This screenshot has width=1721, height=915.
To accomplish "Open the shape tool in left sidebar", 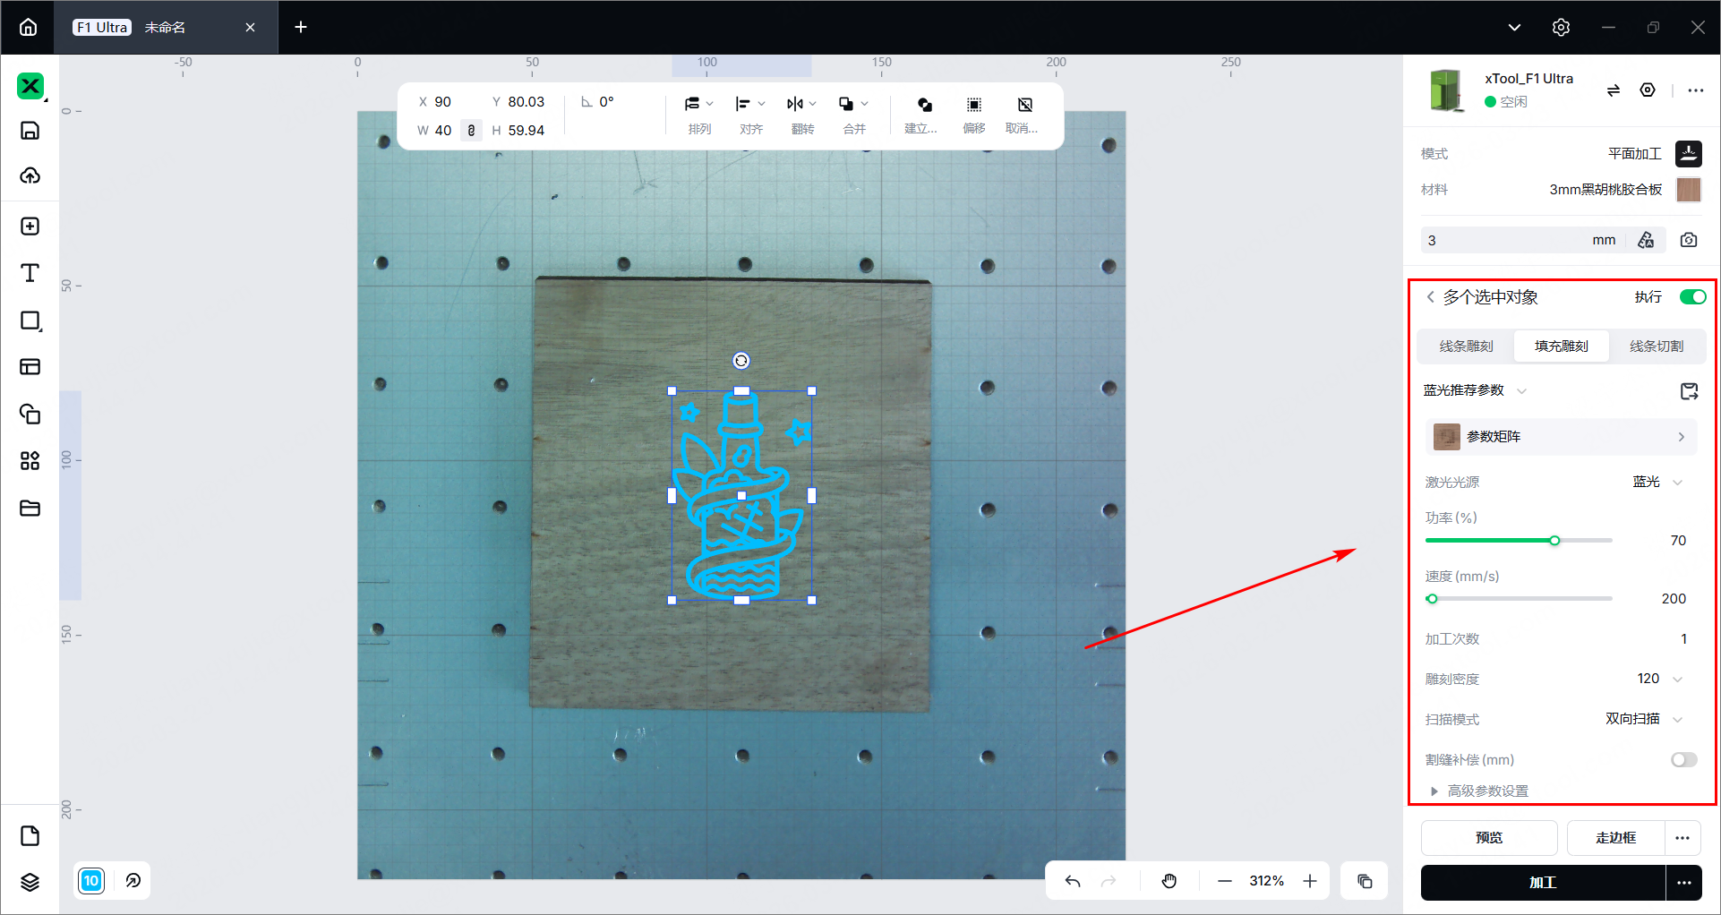I will pyautogui.click(x=30, y=321).
